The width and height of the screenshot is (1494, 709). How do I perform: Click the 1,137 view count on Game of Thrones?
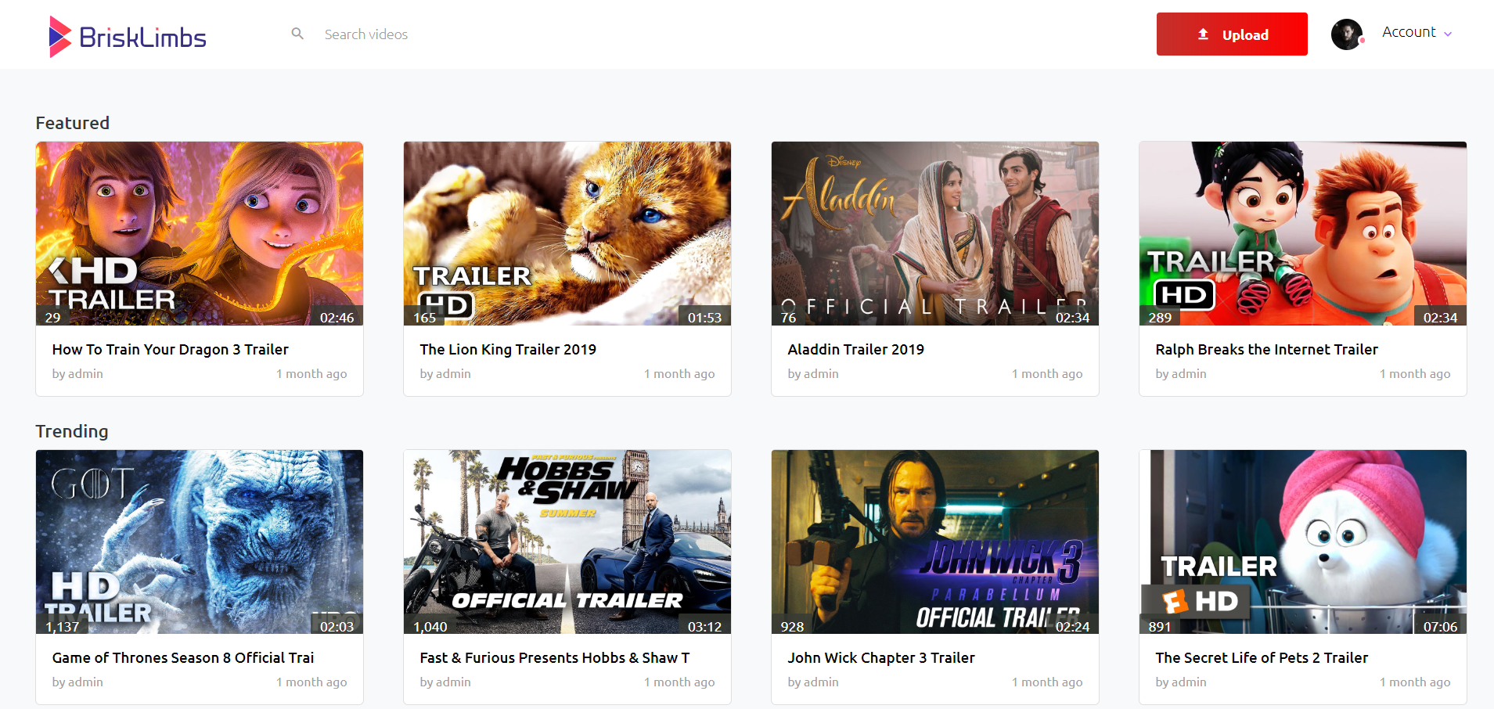(x=63, y=626)
